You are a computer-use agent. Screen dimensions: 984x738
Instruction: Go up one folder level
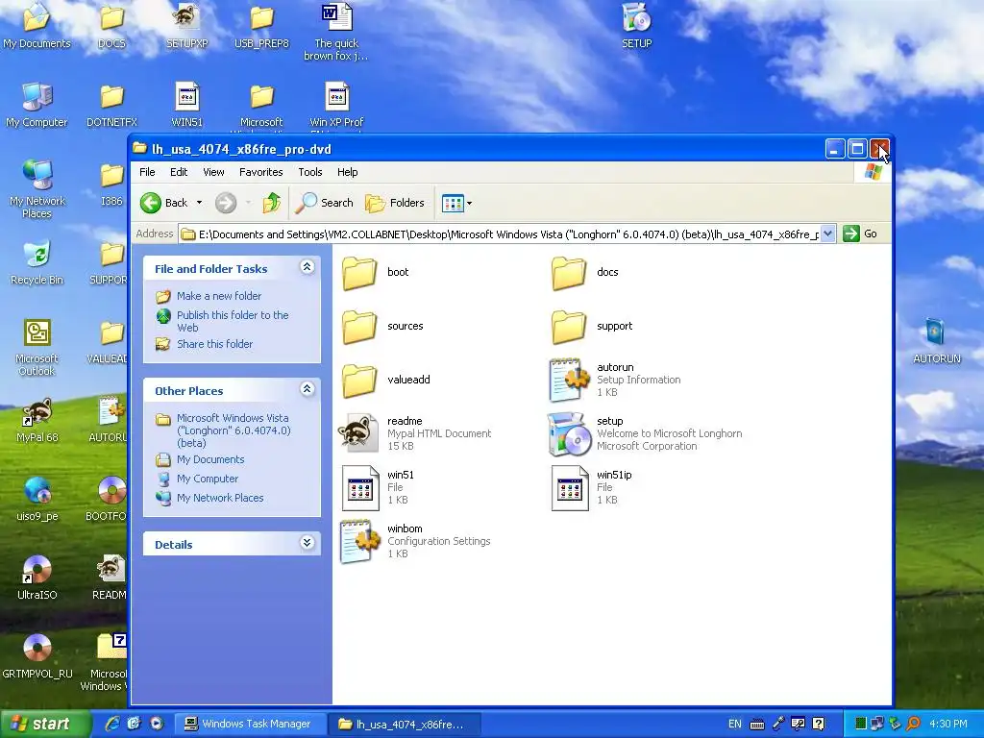pos(272,203)
